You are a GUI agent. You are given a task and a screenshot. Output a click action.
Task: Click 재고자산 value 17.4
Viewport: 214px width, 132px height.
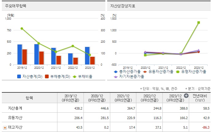tap(132, 127)
